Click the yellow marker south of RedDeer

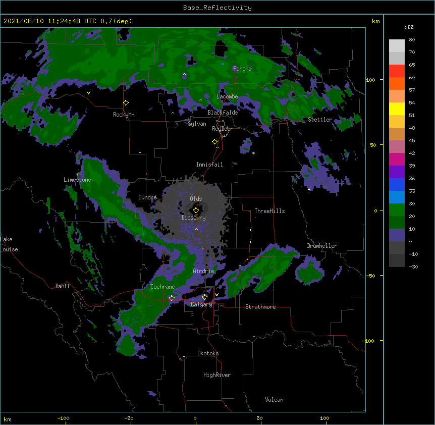(x=215, y=142)
